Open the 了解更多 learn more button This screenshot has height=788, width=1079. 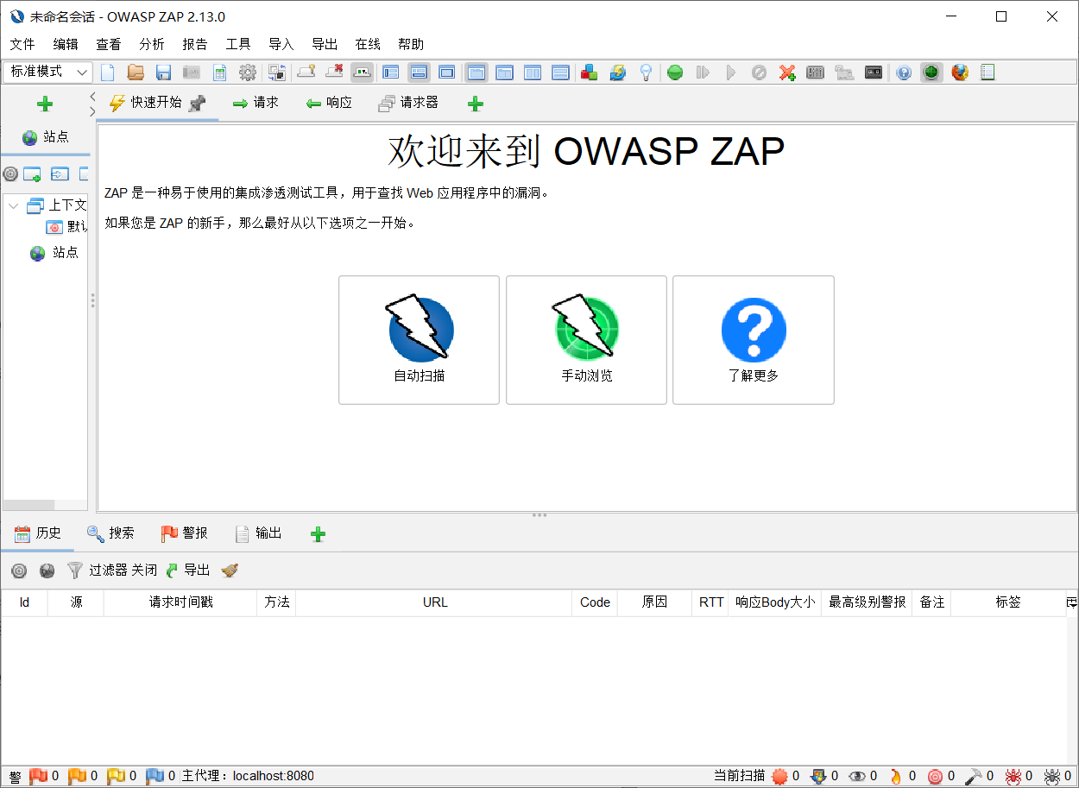[x=754, y=340]
